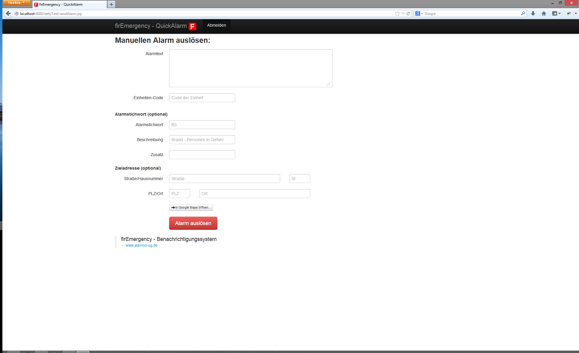This screenshot has height=353, width=579.
Task: Click the firEmergency red F logo
Action: [x=192, y=26]
